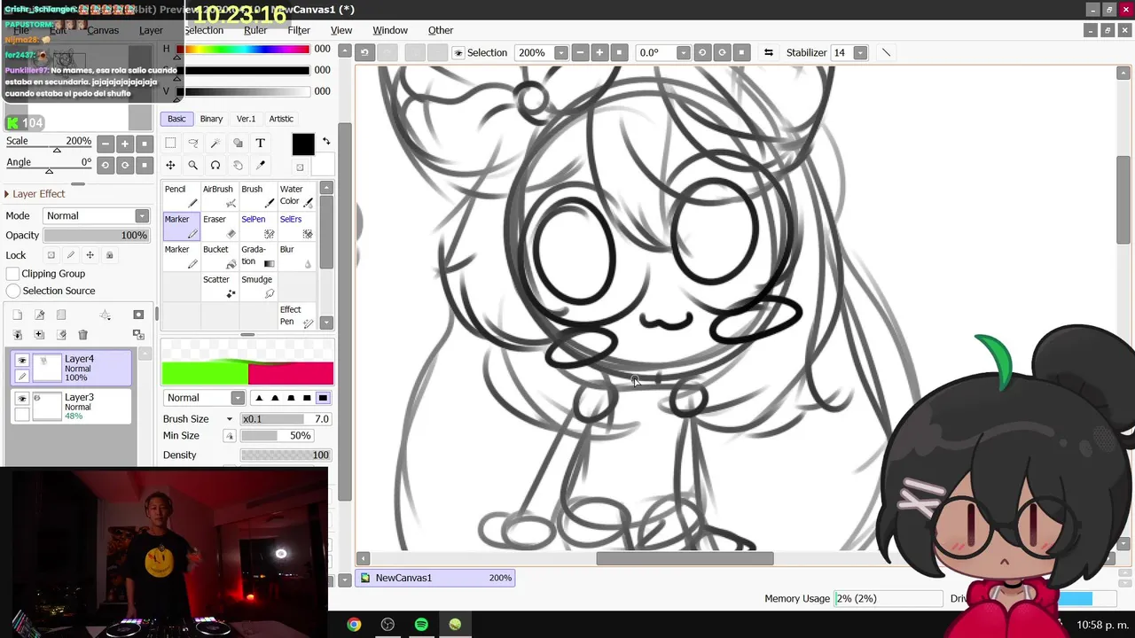Zoom out canvas with minus button
The height and width of the screenshot is (638, 1135).
tap(580, 53)
